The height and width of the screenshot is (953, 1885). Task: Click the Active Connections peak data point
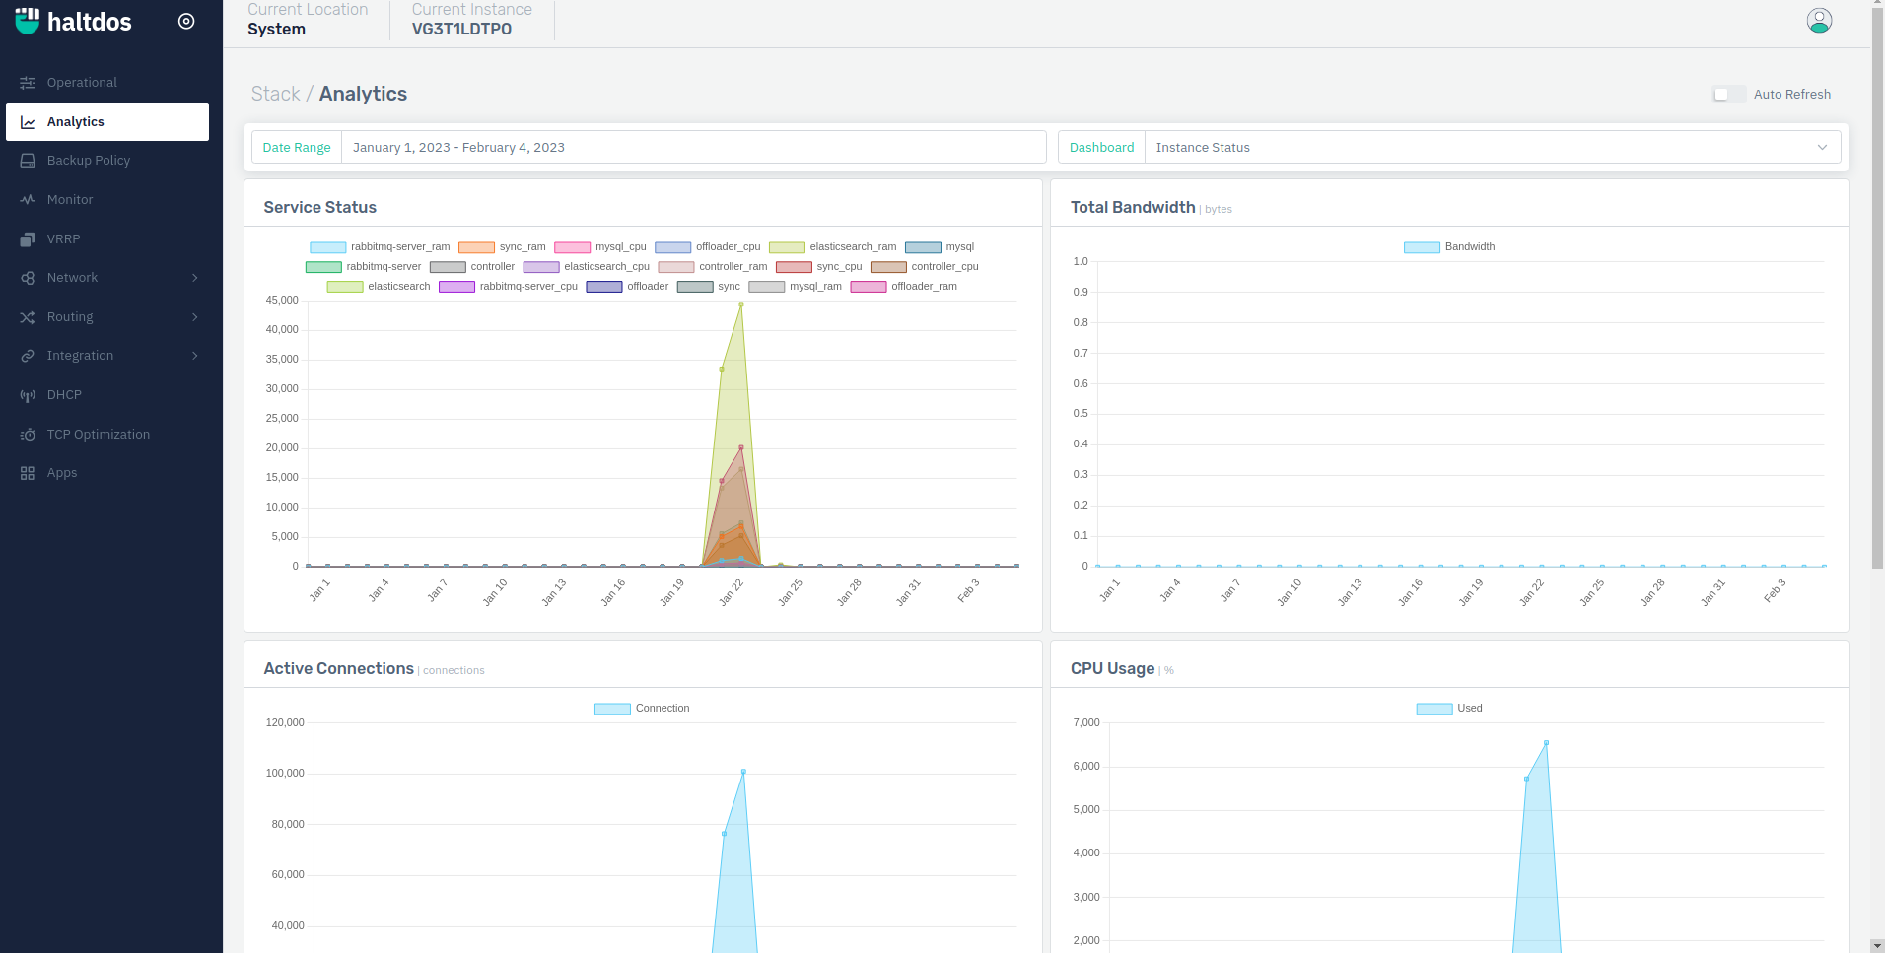pos(743,772)
